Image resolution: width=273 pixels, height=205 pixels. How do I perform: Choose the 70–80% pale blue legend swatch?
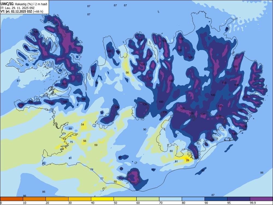point(171,199)
